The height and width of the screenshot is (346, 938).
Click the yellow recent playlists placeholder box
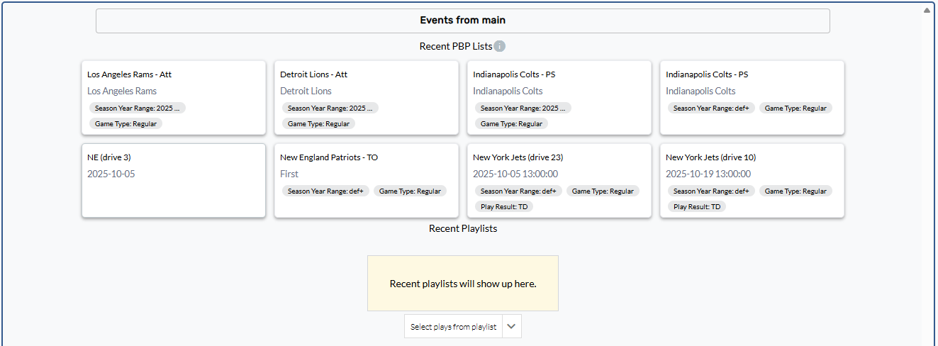pos(462,284)
